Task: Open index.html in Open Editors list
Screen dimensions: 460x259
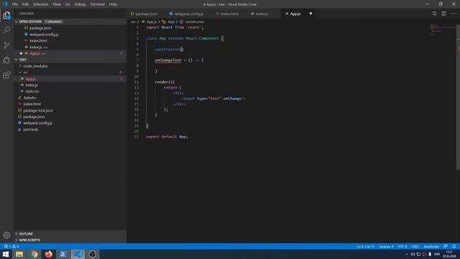Action: pos(38,40)
